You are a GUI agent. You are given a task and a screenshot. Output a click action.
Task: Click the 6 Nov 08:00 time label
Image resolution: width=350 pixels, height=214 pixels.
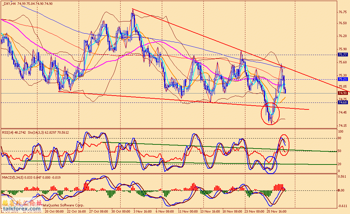click(x=165, y=211)
